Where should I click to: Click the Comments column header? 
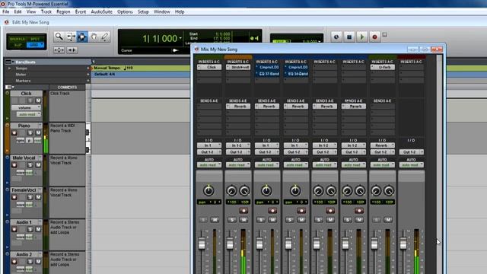coord(67,88)
